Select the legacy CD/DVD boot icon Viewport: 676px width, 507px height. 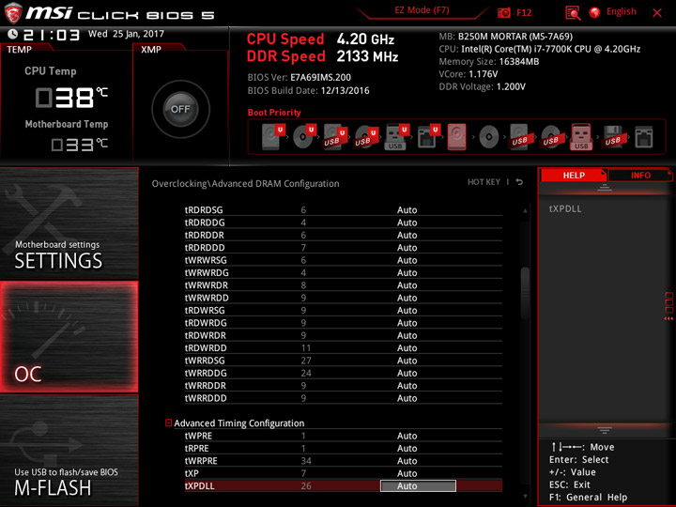click(489, 137)
